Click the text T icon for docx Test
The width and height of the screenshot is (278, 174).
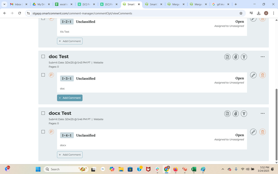244,114
